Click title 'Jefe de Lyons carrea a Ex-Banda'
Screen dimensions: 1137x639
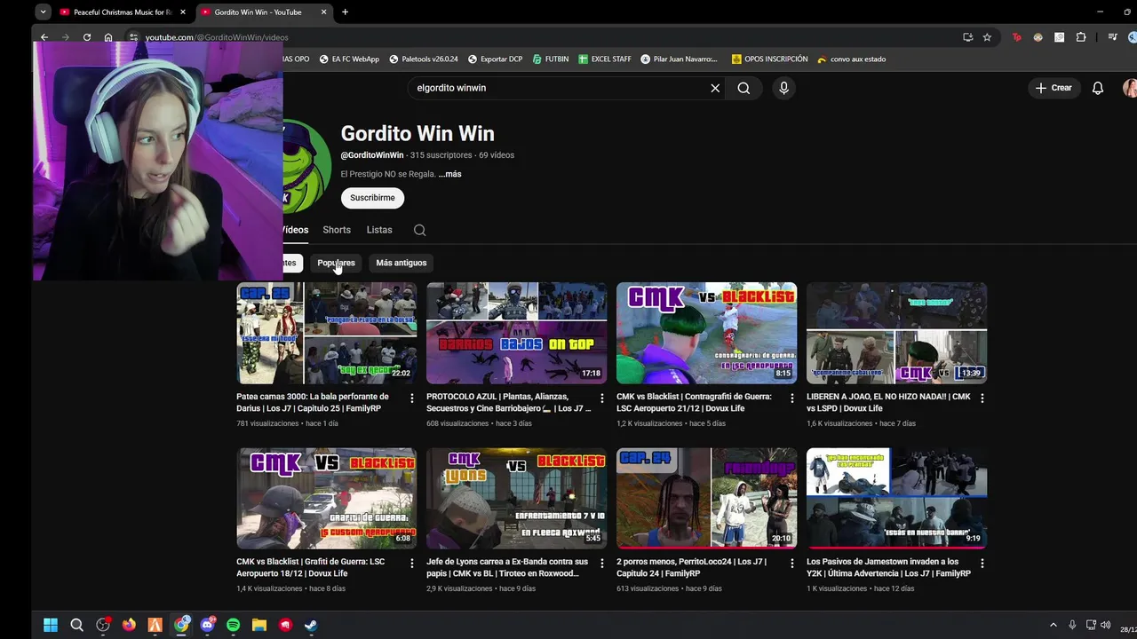click(507, 567)
